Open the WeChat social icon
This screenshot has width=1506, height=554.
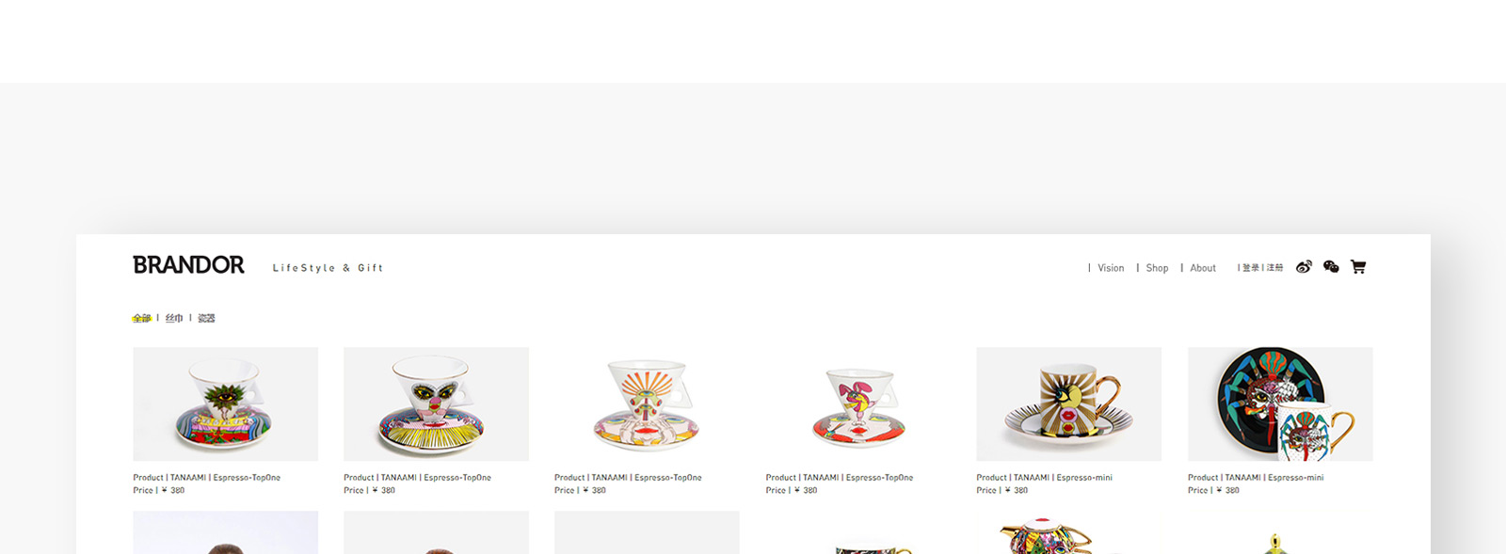1331,267
